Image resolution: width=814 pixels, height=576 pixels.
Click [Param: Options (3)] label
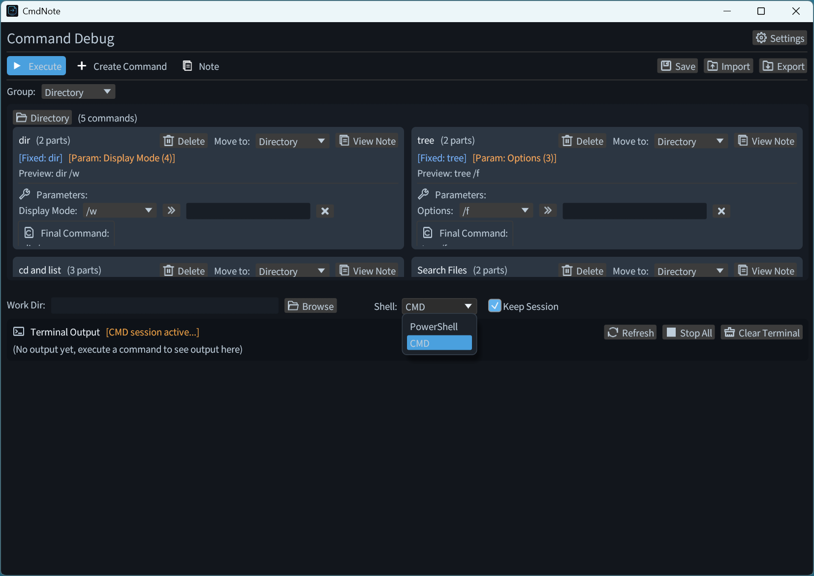click(x=514, y=158)
